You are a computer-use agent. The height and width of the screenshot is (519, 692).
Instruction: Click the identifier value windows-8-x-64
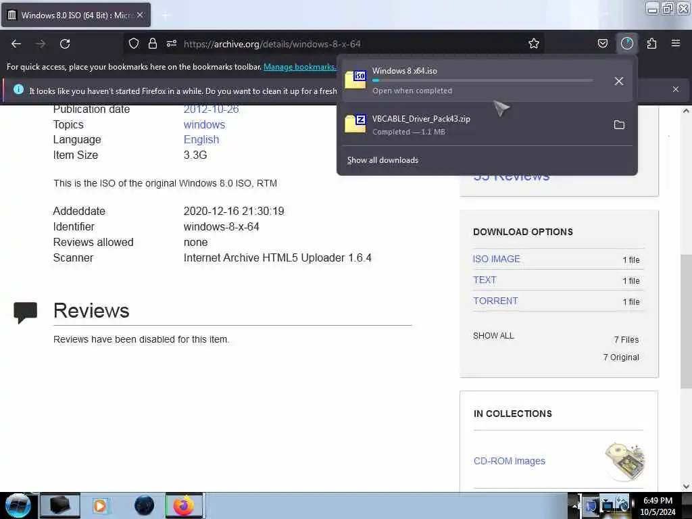tap(221, 227)
